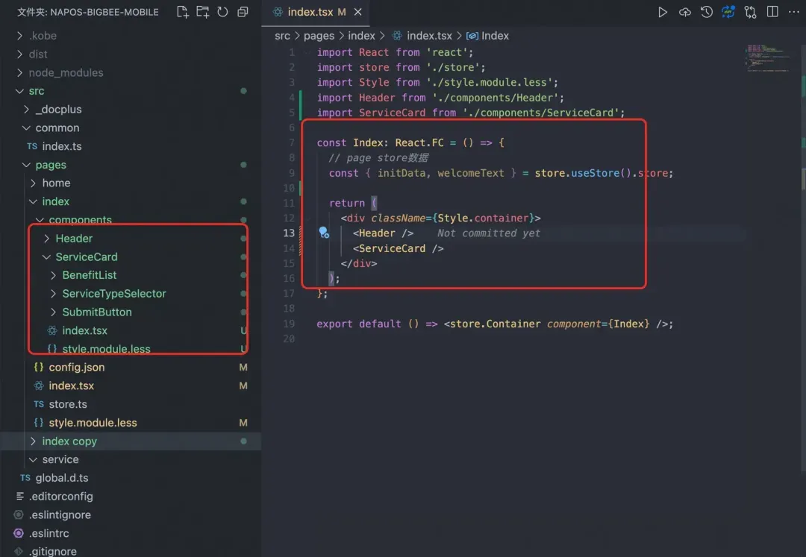Open store.ts in the file tree
This screenshot has width=806, height=557.
(67, 404)
